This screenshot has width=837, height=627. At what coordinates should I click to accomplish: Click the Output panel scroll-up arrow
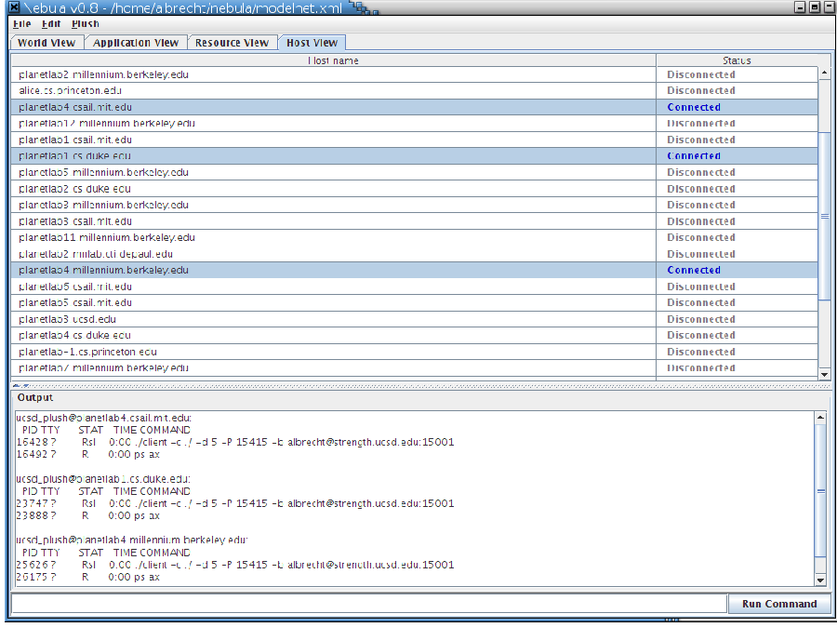click(819, 418)
